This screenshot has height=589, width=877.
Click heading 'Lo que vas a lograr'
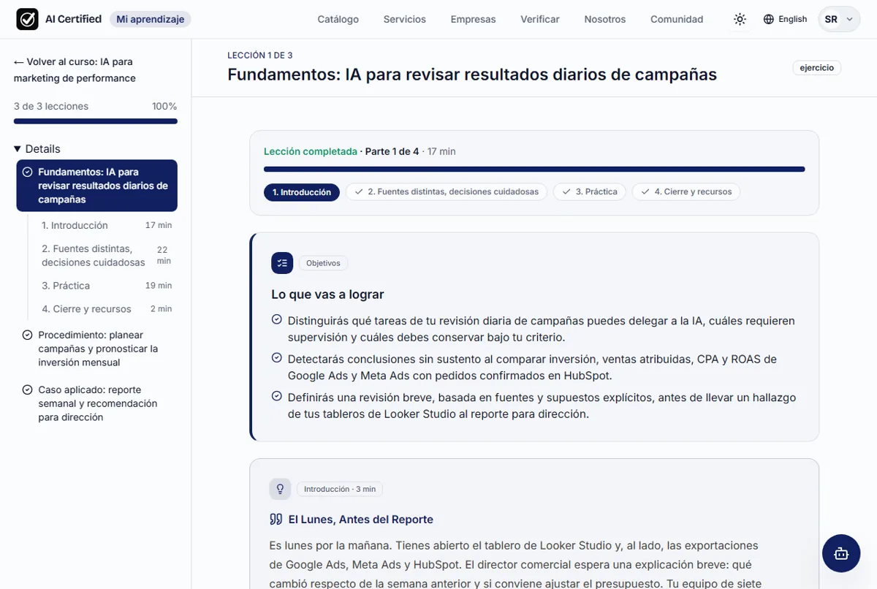point(327,294)
